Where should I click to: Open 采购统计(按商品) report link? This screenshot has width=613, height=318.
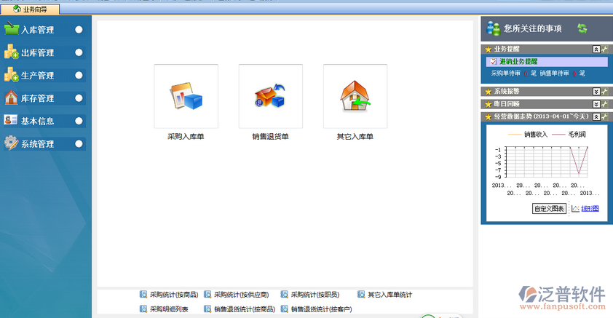[x=174, y=295]
